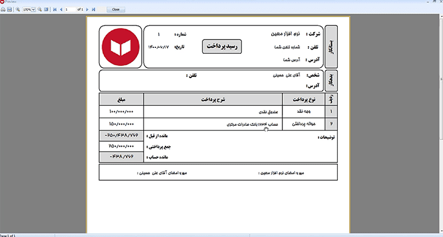The height and width of the screenshot is (237, 443).
Task: Select the amount 150/000/000 cell
Action: [121, 124]
